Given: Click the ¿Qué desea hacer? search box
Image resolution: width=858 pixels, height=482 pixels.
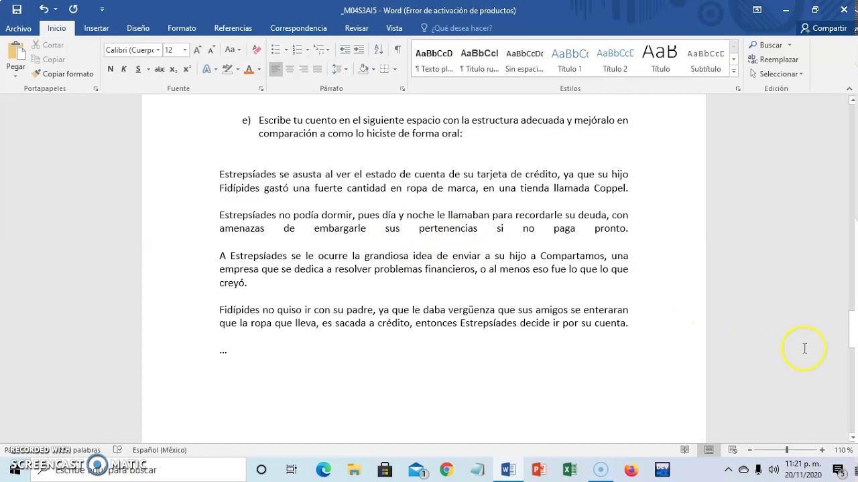Looking at the screenshot, I should point(456,28).
